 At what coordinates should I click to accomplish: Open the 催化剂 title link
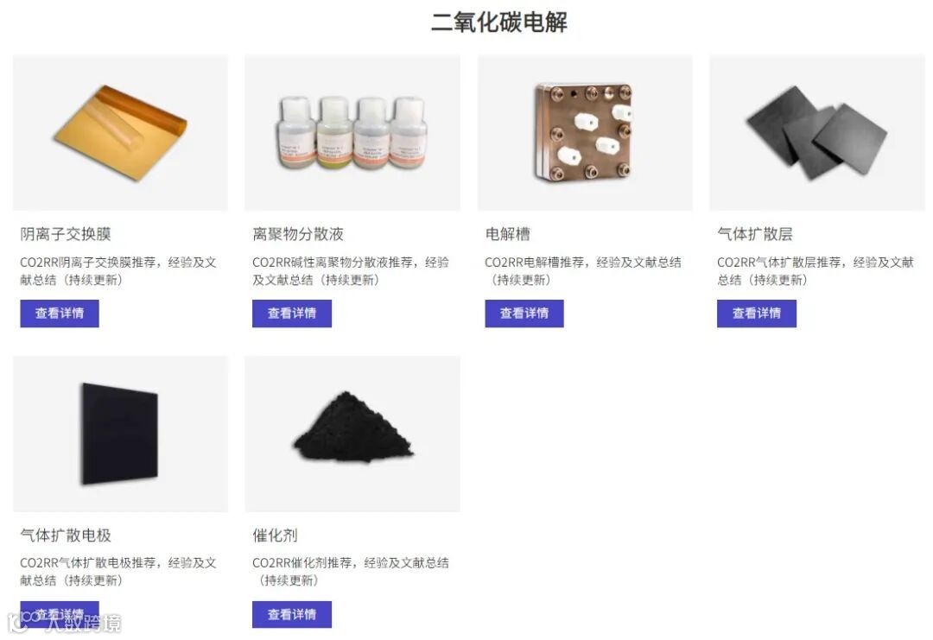(x=275, y=535)
